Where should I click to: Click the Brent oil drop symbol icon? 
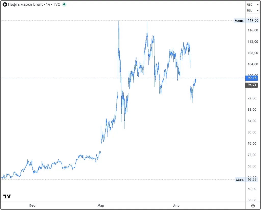[x=5, y=5]
